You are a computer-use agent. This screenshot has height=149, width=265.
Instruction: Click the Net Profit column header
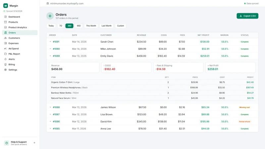[x=203, y=35]
